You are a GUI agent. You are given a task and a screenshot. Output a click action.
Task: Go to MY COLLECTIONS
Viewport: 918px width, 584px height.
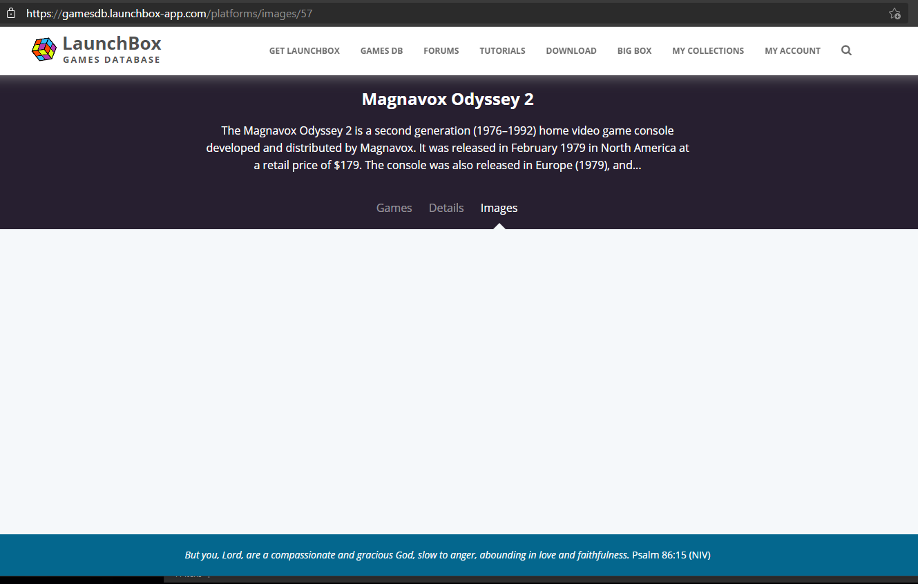coord(708,50)
